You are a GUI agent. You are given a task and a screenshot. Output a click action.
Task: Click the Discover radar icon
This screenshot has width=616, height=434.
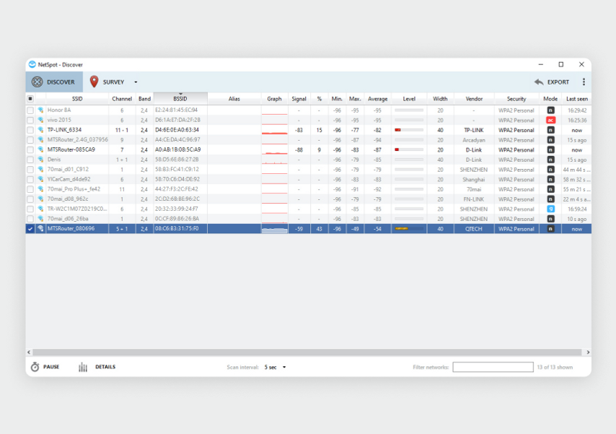click(x=38, y=82)
